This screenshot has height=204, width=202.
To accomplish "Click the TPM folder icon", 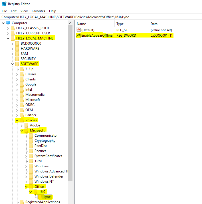I will 31,161.
